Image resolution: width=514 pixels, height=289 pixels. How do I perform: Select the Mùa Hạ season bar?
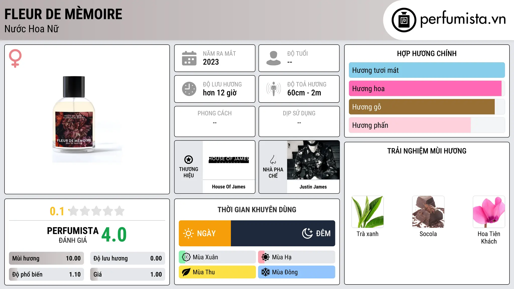[x=296, y=257]
